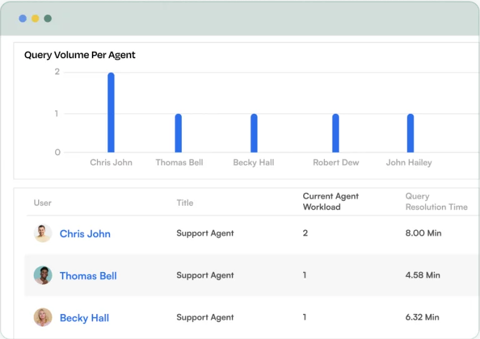Open the Becky Hall user link
This screenshot has height=339, width=480.
[x=84, y=318]
